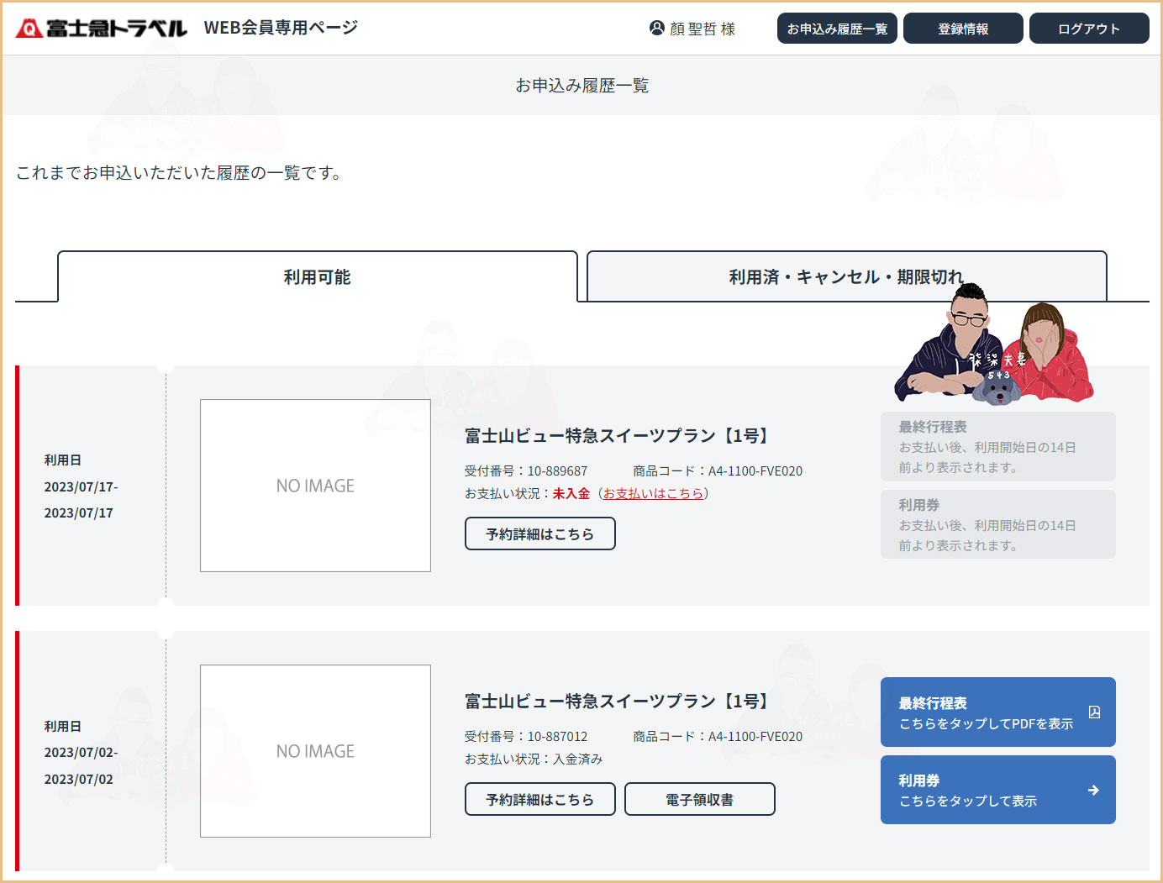
Task: Open the 登録情報 page
Action: pyautogui.click(x=963, y=29)
